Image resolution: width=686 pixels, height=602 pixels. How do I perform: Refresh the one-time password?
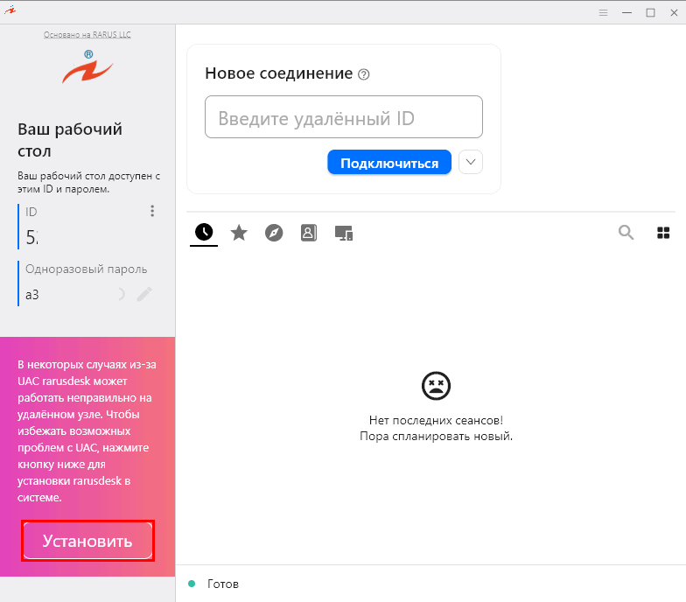click(121, 295)
